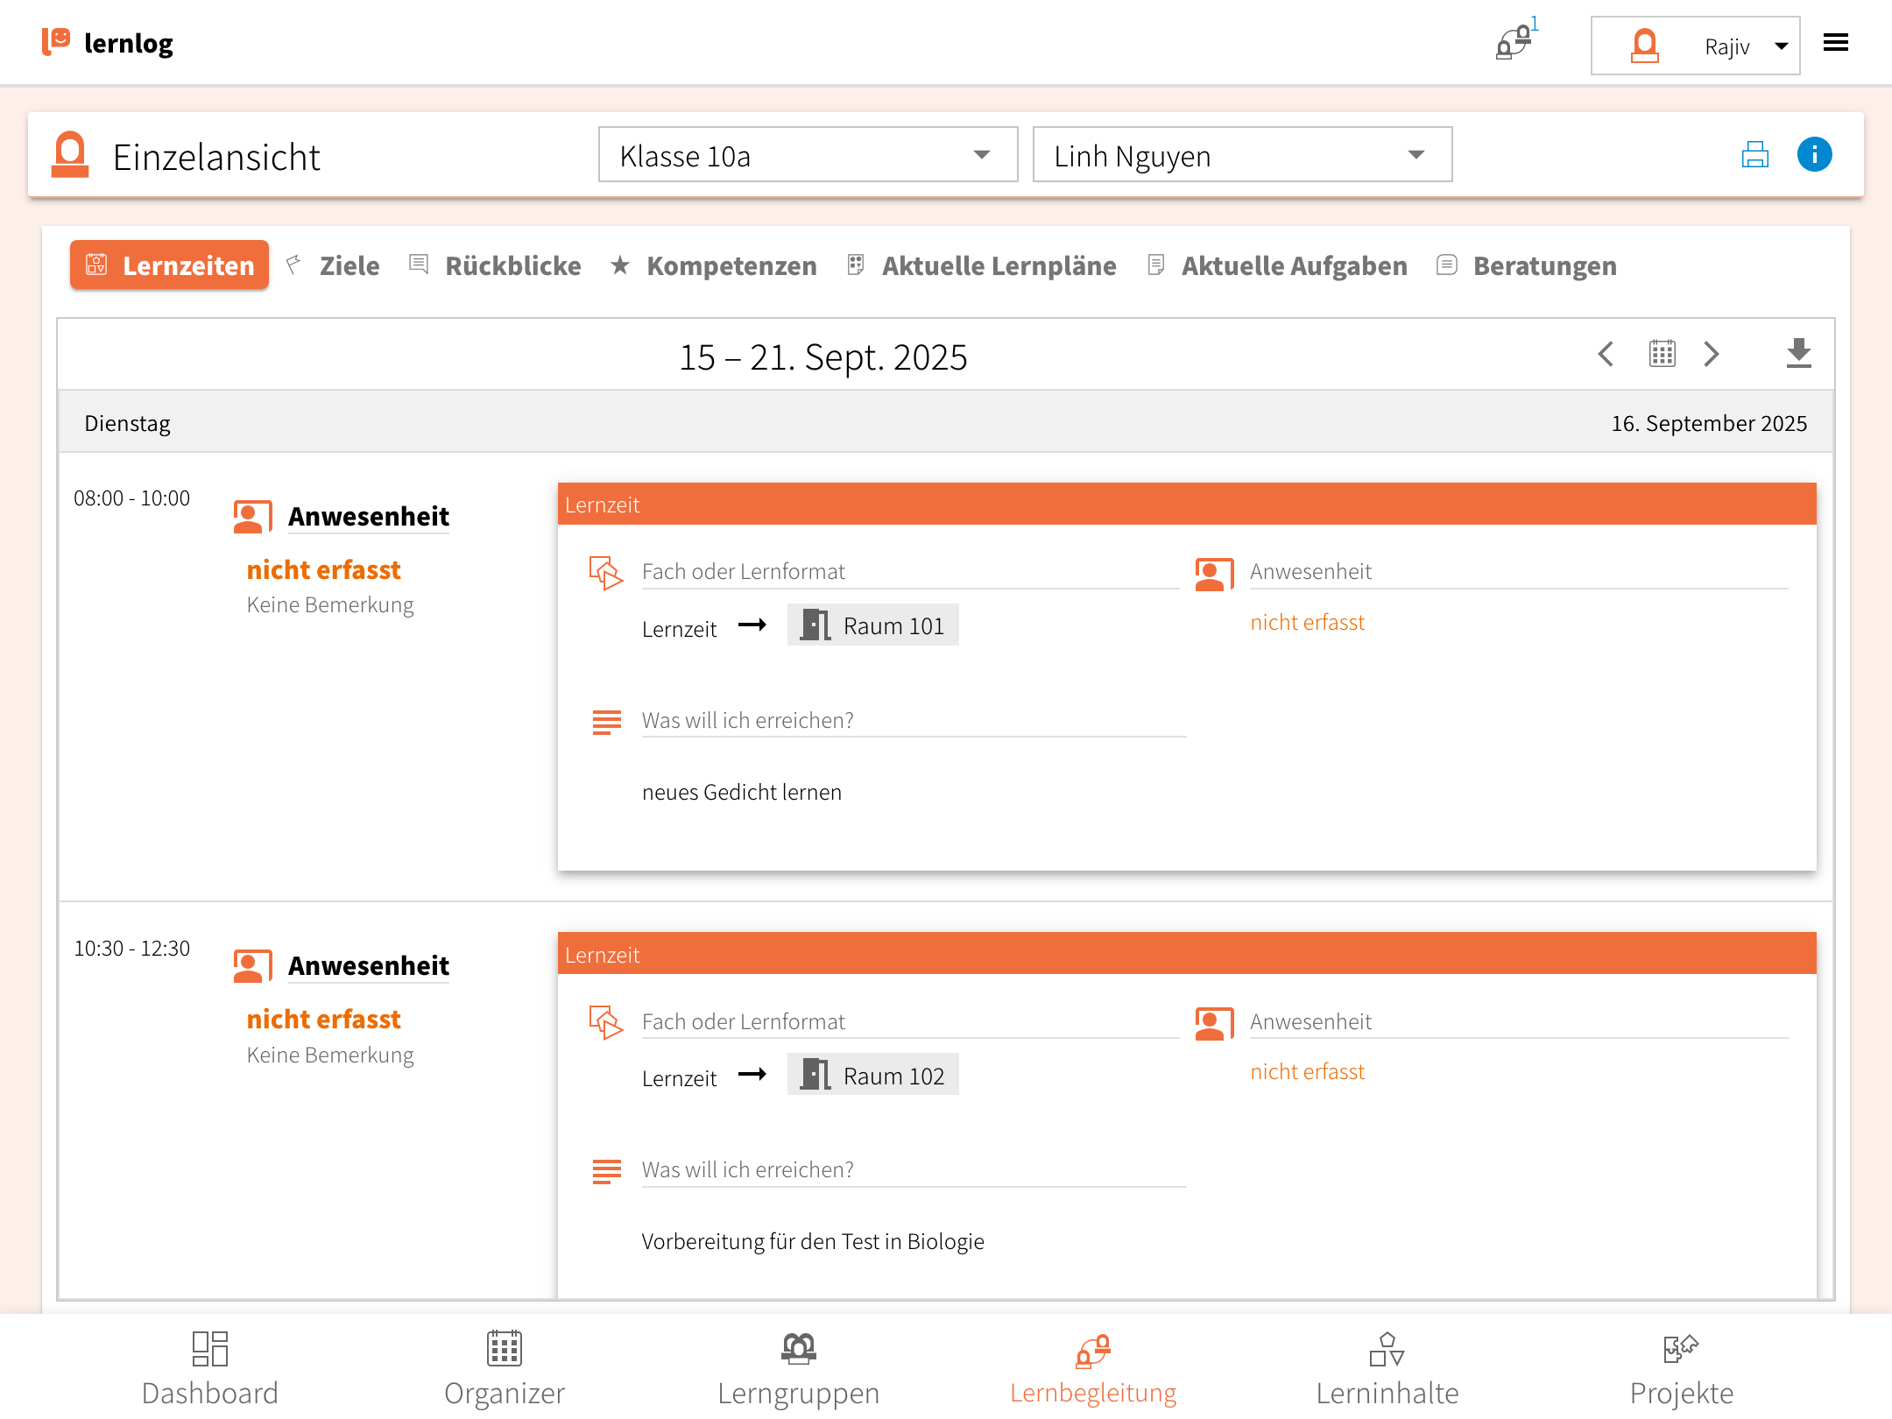Expand the Klasse 10a dropdown
The height and width of the screenshot is (1419, 1892).
coord(807,155)
